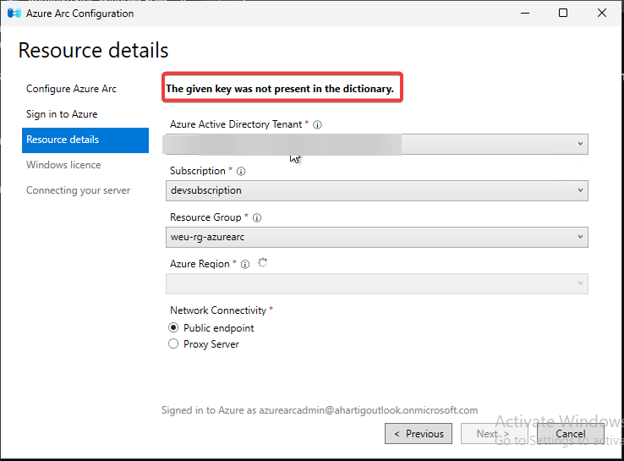Select the Proxy Server radio button
The image size is (624, 461).
173,343
